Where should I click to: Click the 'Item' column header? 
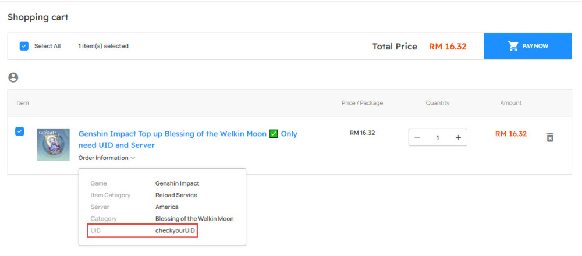23,103
